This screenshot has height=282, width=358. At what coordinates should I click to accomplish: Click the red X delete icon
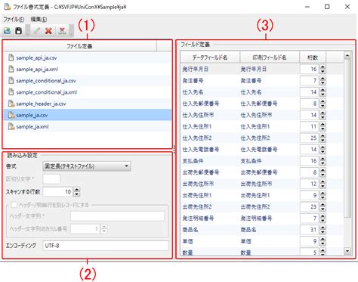point(48,31)
